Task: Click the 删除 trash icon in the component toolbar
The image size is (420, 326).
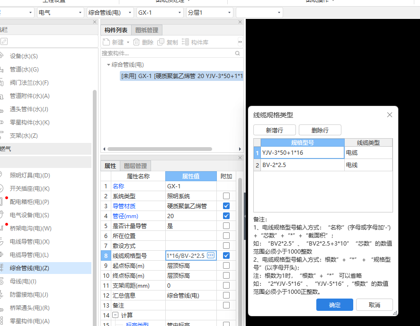Action: click(x=136, y=42)
